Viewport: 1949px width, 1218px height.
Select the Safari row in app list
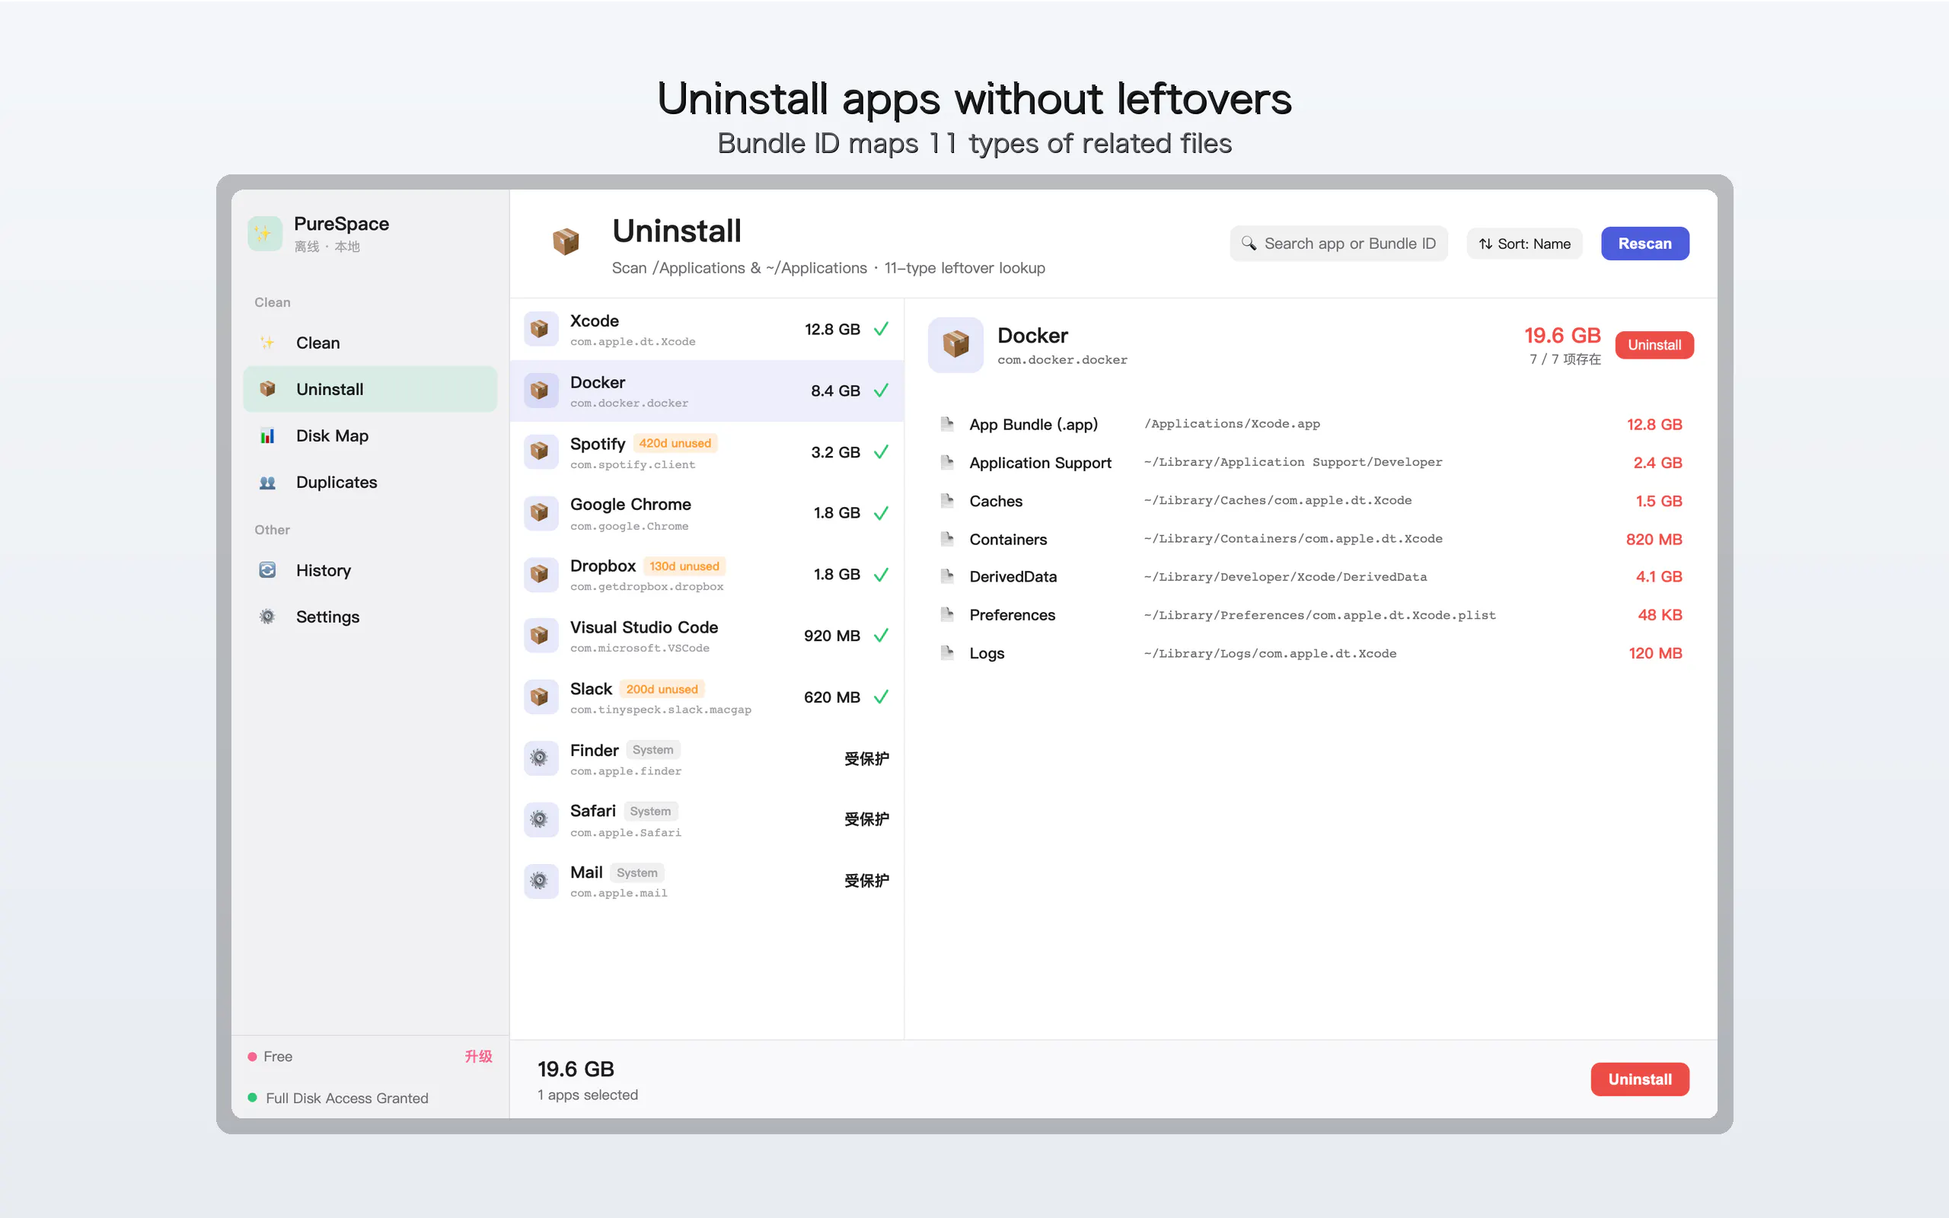coord(707,820)
